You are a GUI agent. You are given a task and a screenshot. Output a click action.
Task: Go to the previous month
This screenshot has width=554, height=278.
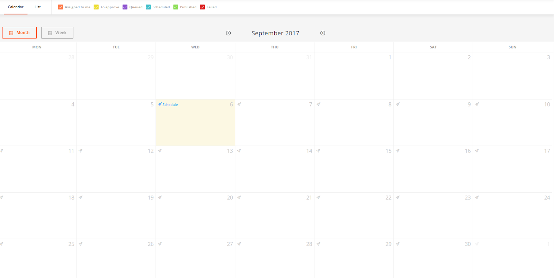(228, 33)
